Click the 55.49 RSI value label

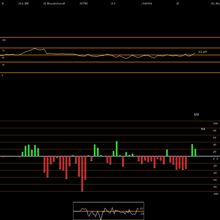click(x=202, y=52)
